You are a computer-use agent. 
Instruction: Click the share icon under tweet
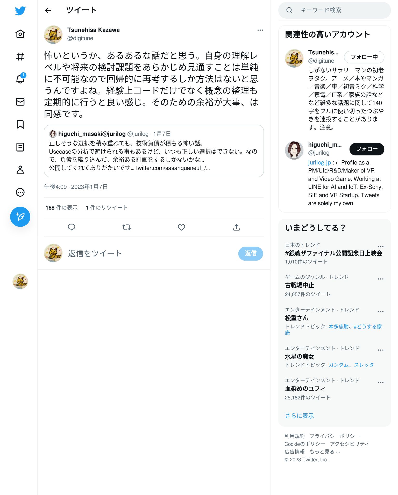point(236,227)
